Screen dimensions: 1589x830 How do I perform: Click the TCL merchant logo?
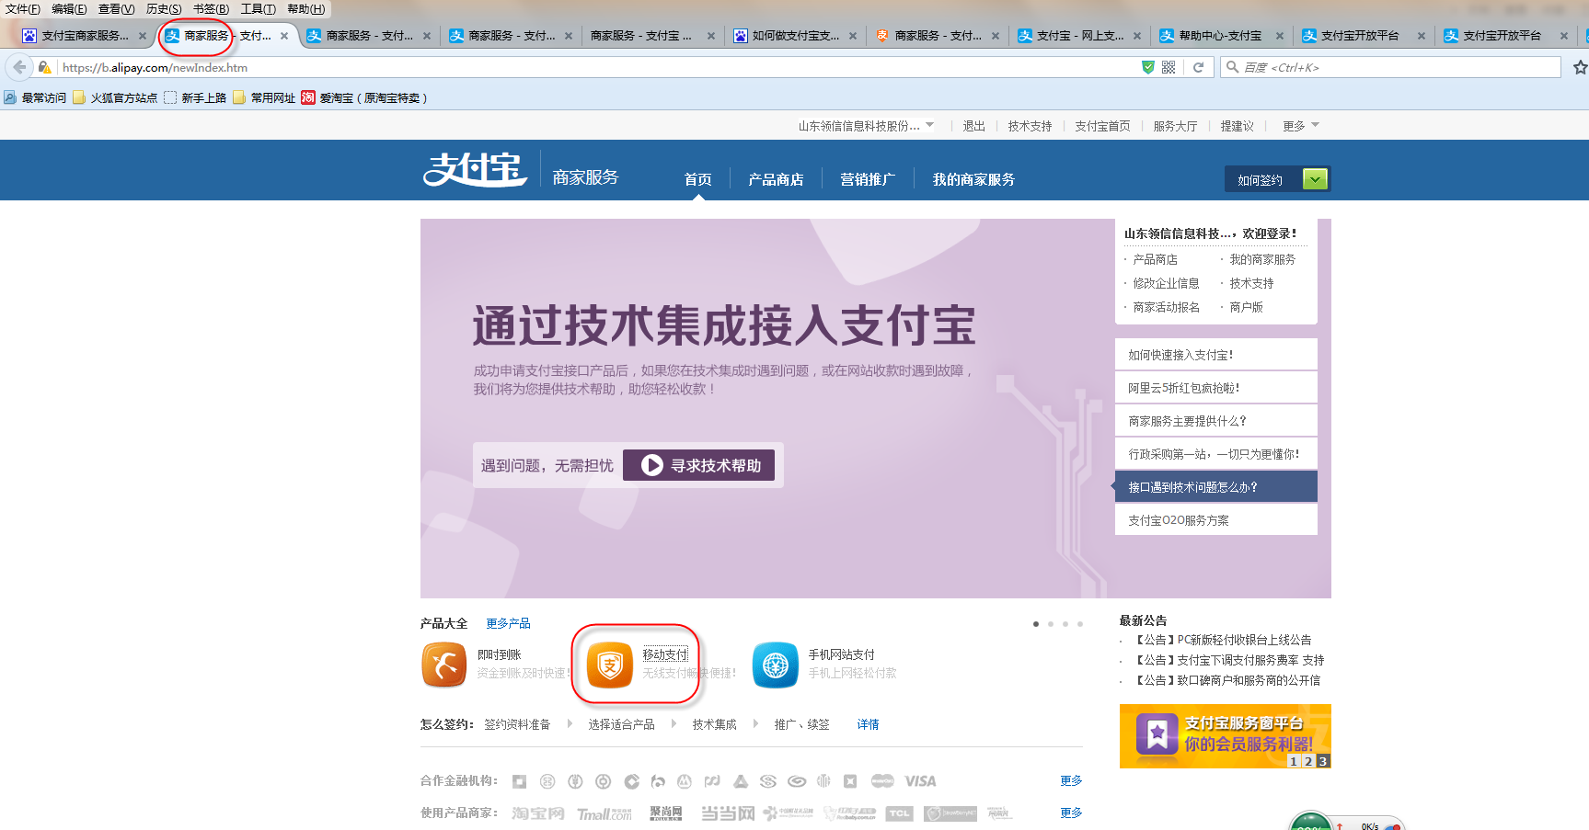click(x=899, y=813)
